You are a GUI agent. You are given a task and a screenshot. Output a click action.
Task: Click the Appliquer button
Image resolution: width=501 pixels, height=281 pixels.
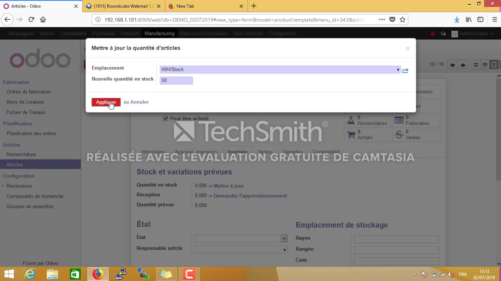tap(106, 102)
